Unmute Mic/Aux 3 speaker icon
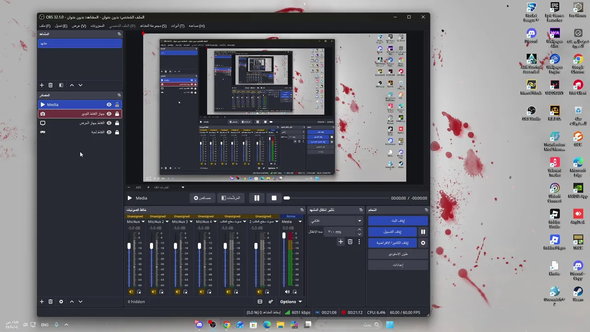 pyautogui.click(x=177, y=292)
